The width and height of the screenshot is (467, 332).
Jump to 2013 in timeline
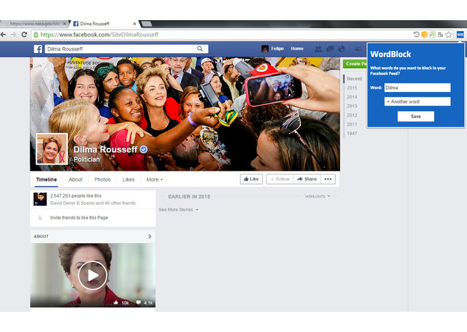pos(351,106)
